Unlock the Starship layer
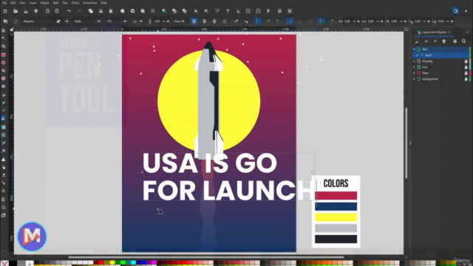Screen dimensions: 473x266 pyautogui.click(x=466, y=61)
